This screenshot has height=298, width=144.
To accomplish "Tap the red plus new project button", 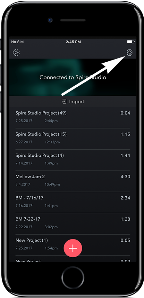I will pyautogui.click(x=73, y=248).
